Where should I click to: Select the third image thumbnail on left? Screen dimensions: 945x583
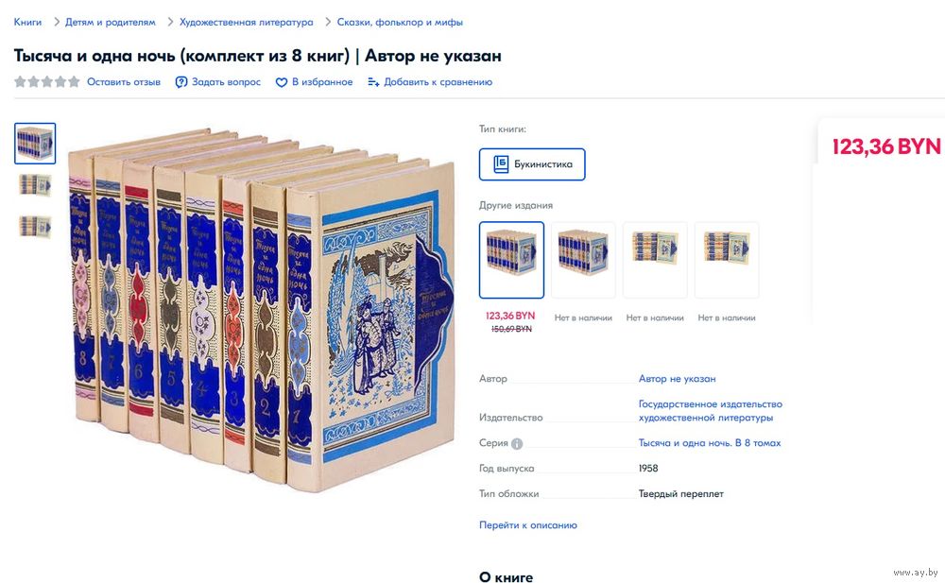point(35,227)
